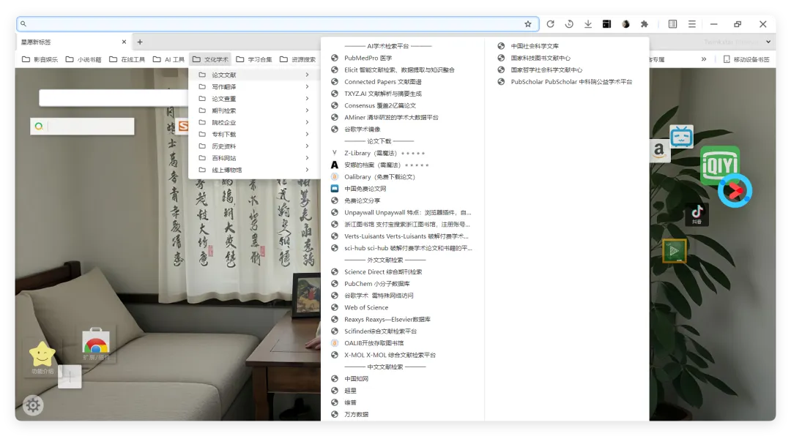This screenshot has height=436, width=791.
Task: Expand the 期刊检索 submenu
Action: pos(253,110)
